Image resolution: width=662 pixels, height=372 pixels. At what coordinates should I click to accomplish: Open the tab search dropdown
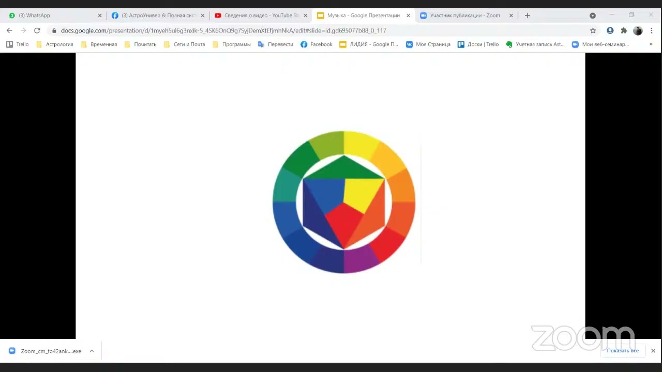pyautogui.click(x=593, y=16)
